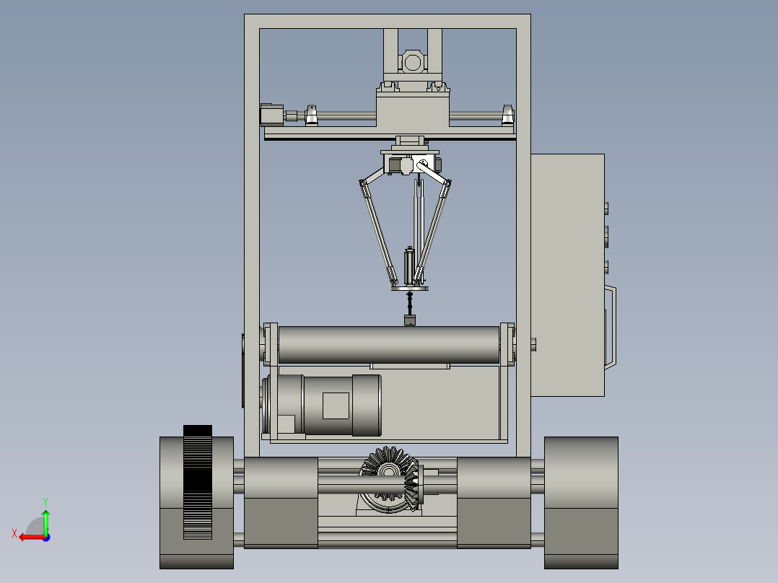Select the top beam of the outer frame
This screenshot has width=778, height=583.
pos(388,22)
